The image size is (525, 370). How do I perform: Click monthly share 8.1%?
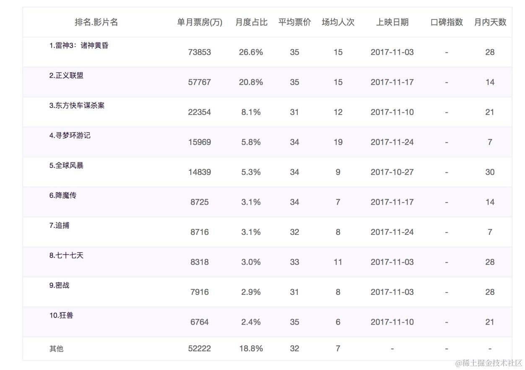tap(251, 112)
